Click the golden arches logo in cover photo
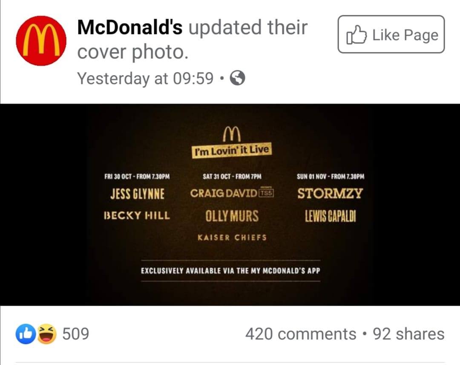The height and width of the screenshot is (365, 460). (x=232, y=134)
